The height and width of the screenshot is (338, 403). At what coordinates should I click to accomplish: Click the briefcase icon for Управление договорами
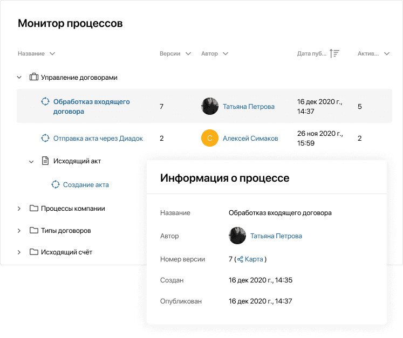click(33, 77)
